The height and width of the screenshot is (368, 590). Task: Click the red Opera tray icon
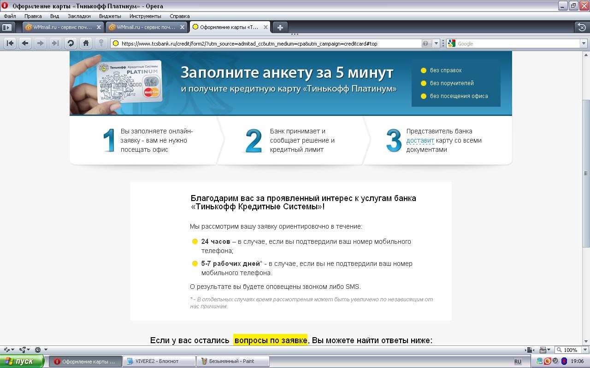point(548,362)
